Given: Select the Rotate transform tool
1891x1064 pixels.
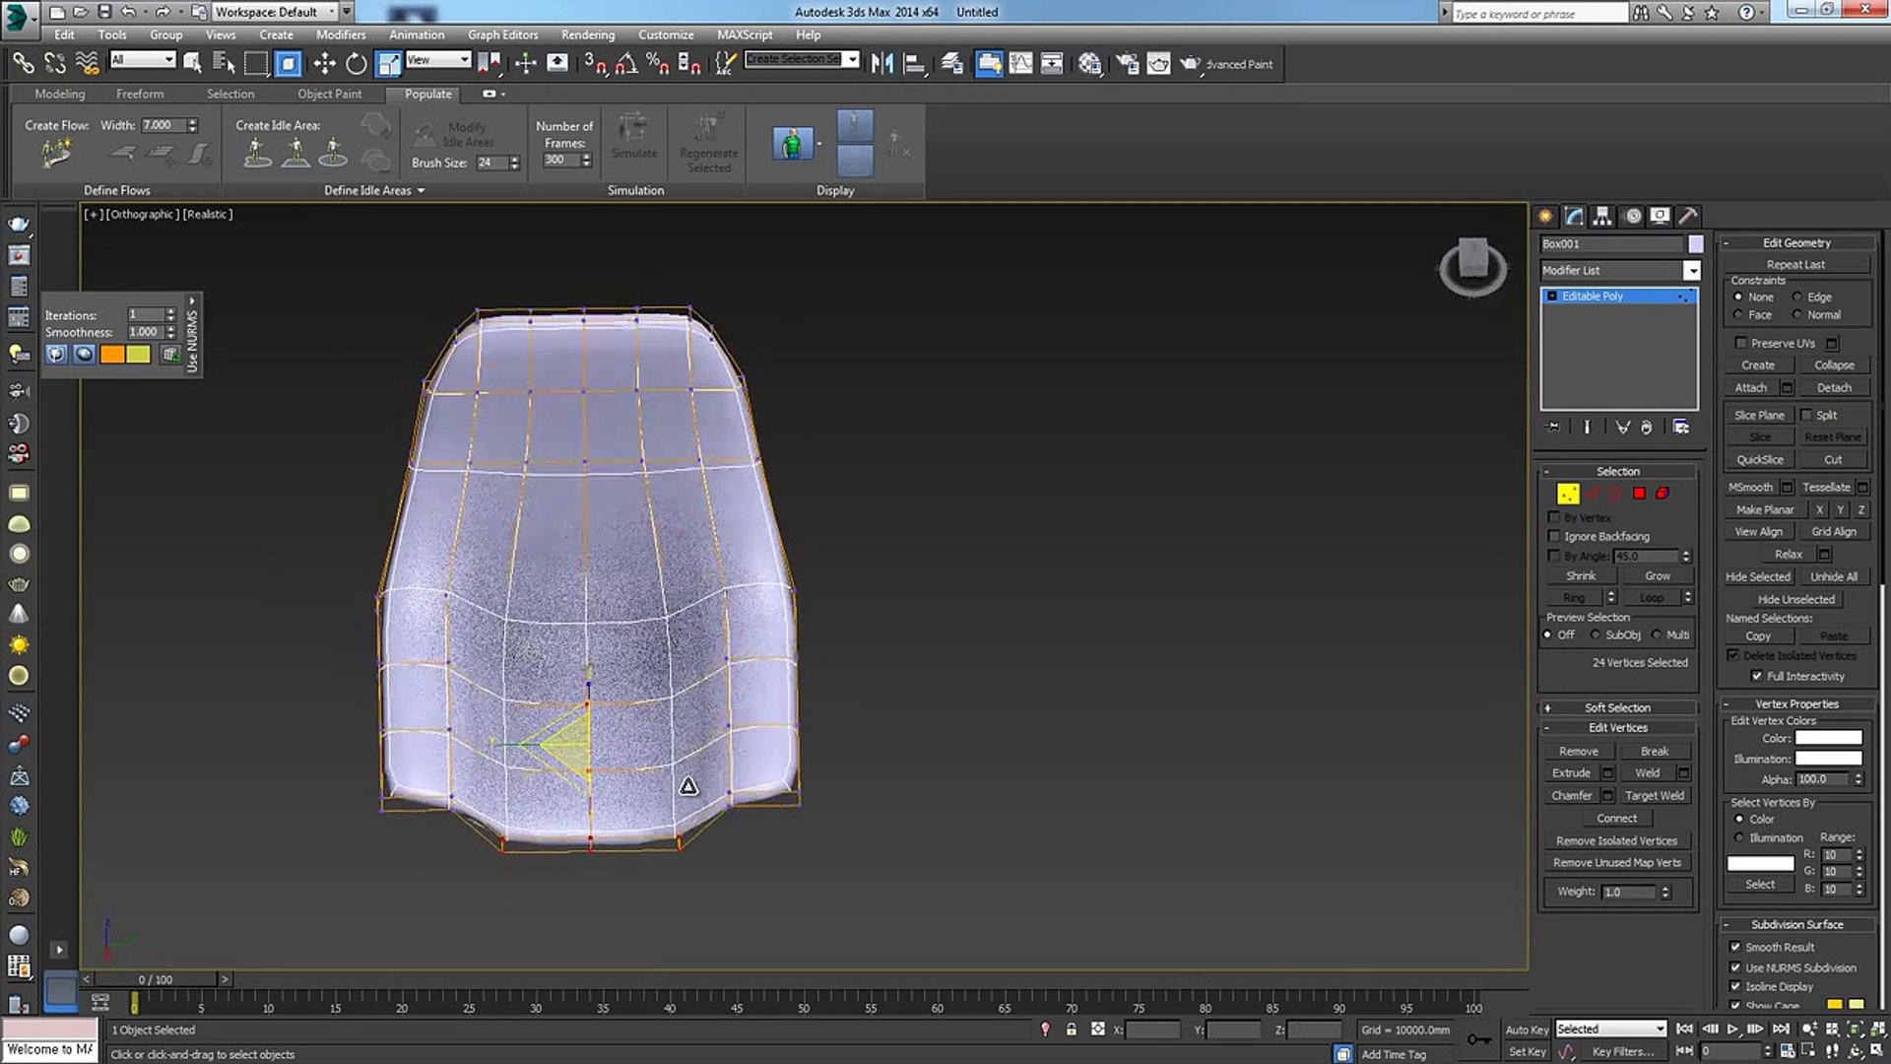Looking at the screenshot, I should click(x=356, y=64).
